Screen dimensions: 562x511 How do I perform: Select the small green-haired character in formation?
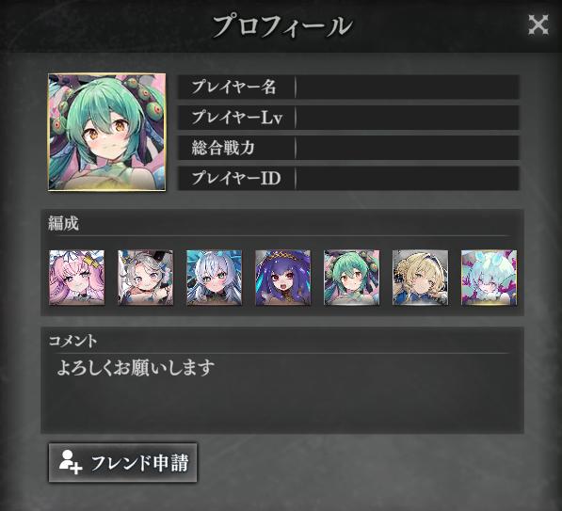[x=352, y=278]
